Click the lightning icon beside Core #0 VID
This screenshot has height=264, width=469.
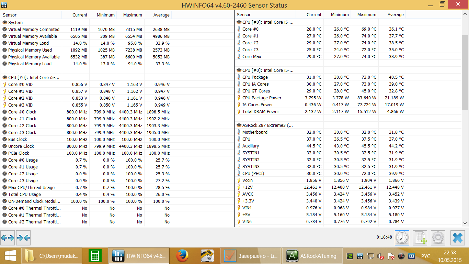(x=4, y=84)
